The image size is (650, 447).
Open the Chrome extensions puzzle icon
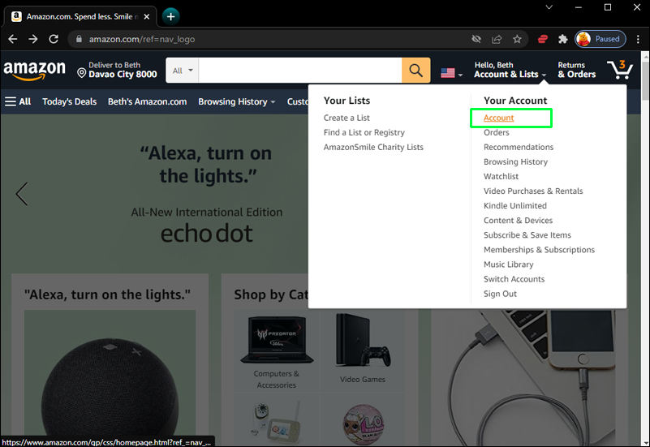pos(562,40)
